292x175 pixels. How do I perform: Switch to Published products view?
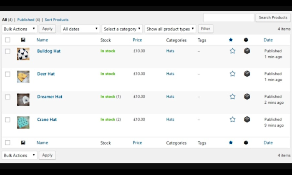26,20
